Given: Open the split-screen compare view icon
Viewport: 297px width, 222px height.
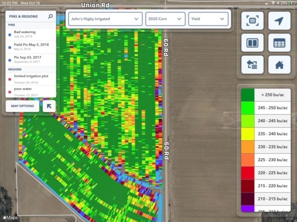Looking at the screenshot, I should [x=252, y=43].
